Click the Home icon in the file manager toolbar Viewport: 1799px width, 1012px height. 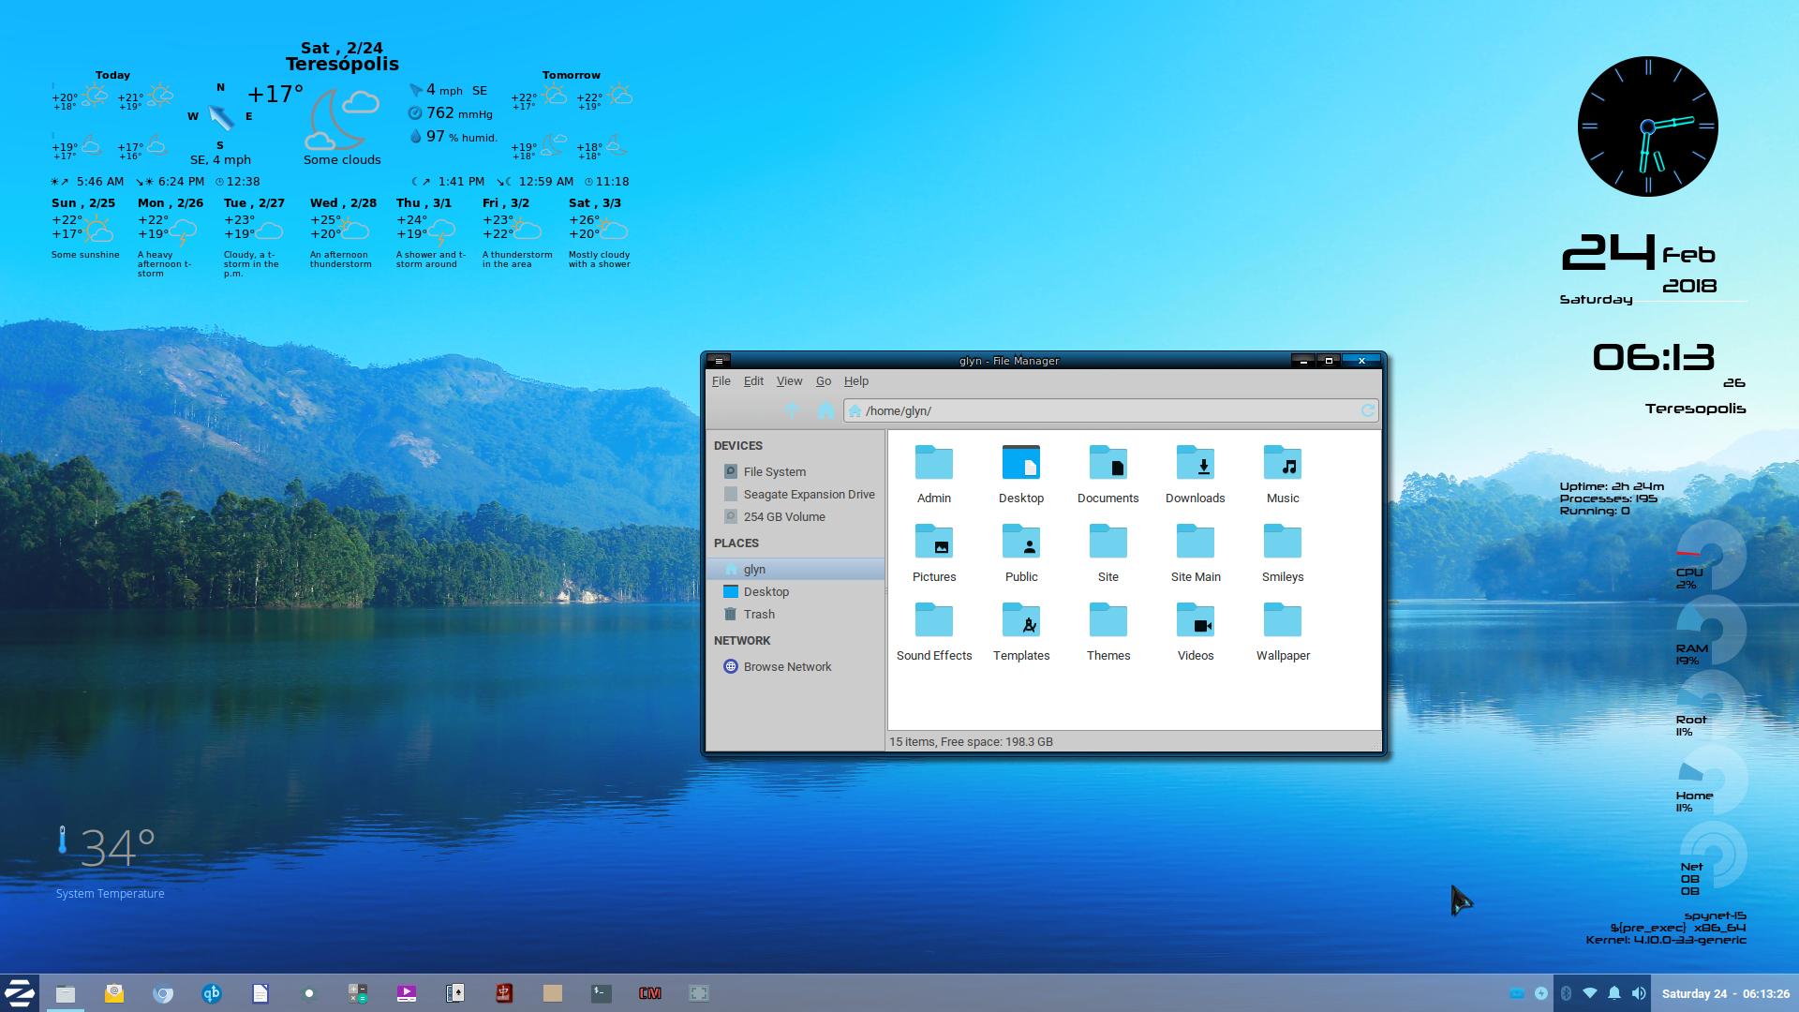(x=826, y=410)
